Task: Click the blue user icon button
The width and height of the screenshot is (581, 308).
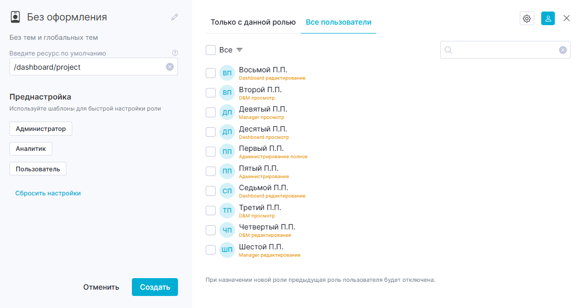Action: pos(548,18)
